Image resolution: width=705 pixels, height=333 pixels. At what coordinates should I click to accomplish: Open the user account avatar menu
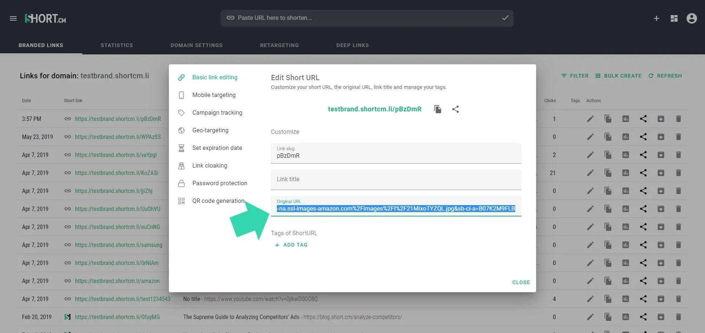(692, 18)
